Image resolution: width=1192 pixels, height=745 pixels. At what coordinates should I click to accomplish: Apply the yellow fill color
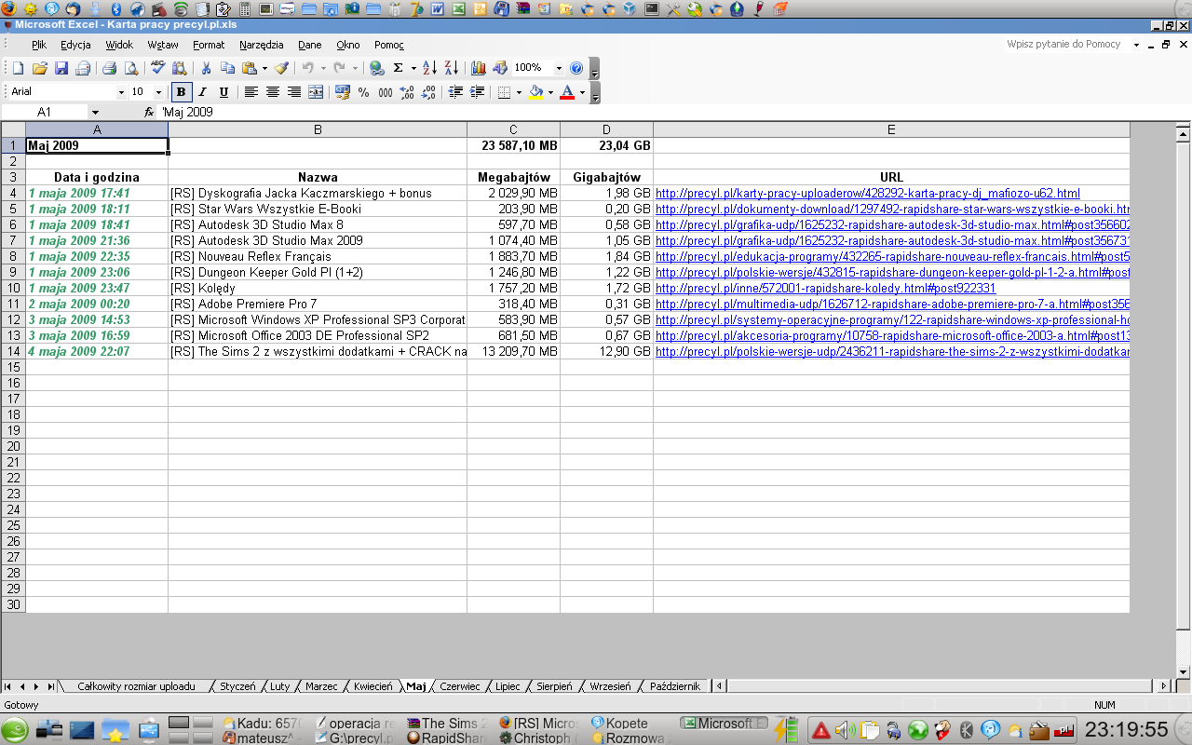tap(535, 92)
